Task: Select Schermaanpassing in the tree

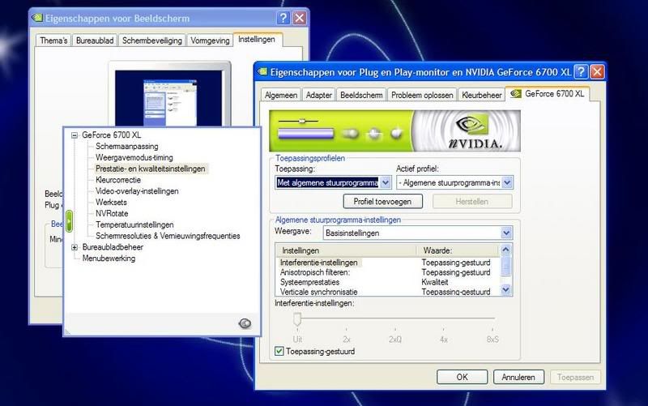Action: [127, 147]
